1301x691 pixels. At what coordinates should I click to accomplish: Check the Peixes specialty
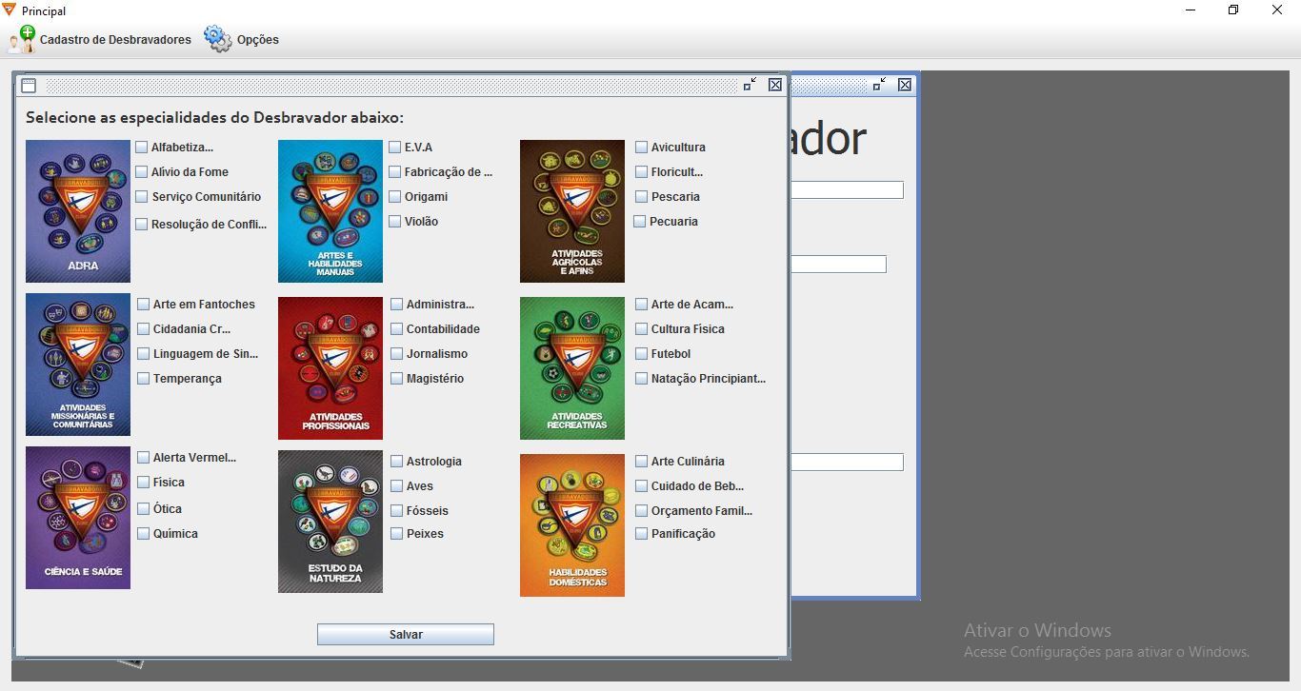[397, 534]
